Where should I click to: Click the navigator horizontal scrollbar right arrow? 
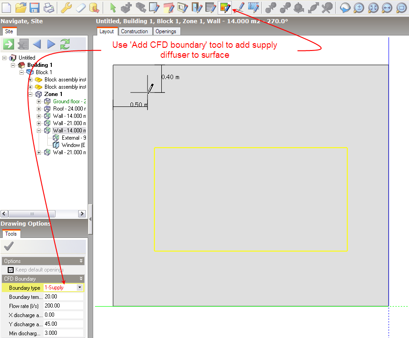coord(82,214)
